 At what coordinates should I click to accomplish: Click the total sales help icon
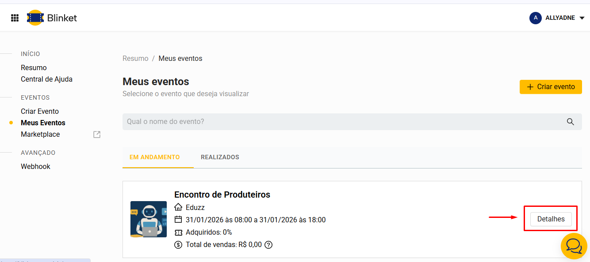tap(268, 245)
